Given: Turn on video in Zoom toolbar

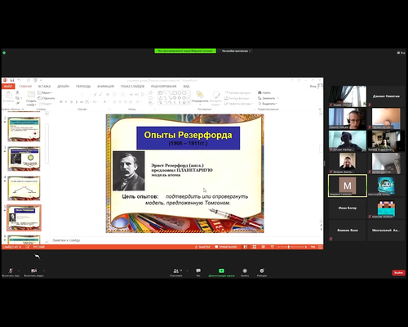Looking at the screenshot, I should pos(33,272).
